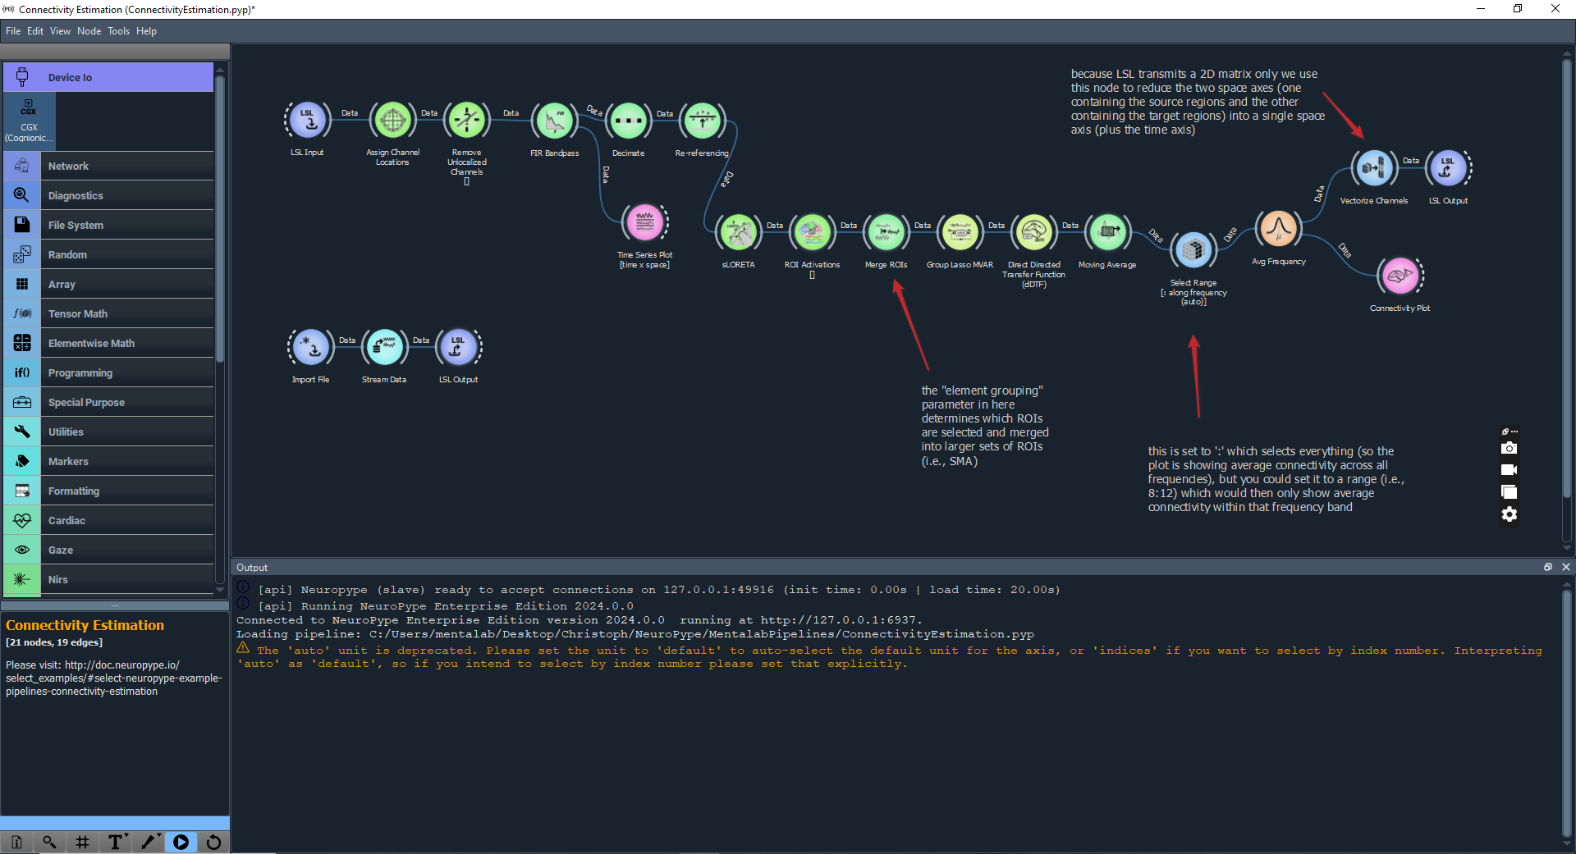Click the stacked layers icon on canvas
Image resolution: width=1576 pixels, height=854 pixels.
(x=1509, y=492)
